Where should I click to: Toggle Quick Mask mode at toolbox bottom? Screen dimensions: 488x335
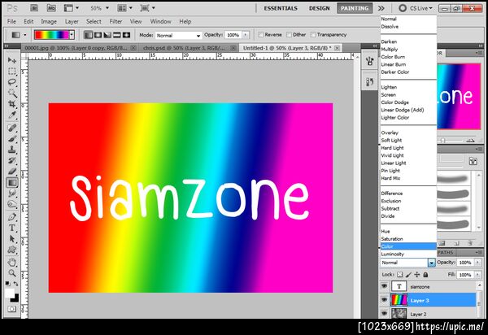coord(12,309)
